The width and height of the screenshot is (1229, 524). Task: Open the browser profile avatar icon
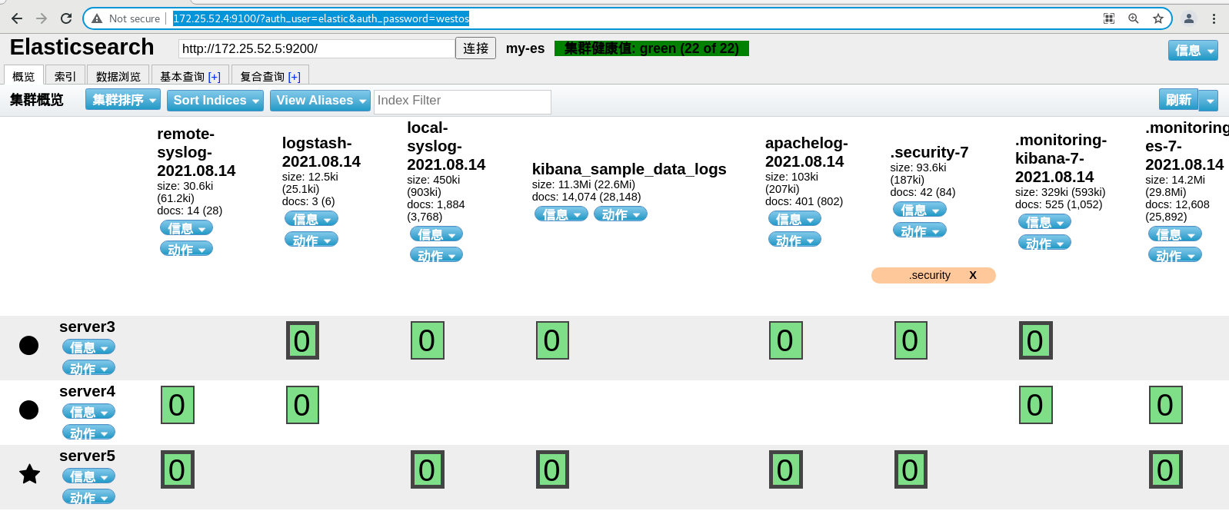point(1189,18)
